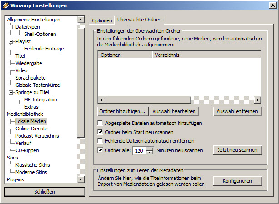Open Video settings in the tree
This screenshot has width=279, height=204.
[21, 70]
